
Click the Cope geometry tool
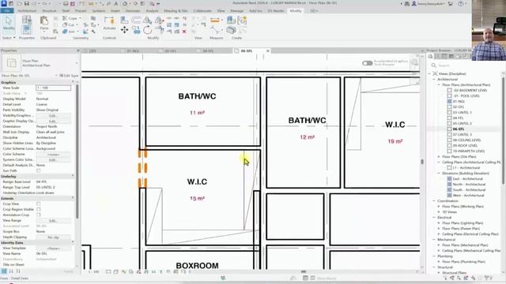coord(72,18)
